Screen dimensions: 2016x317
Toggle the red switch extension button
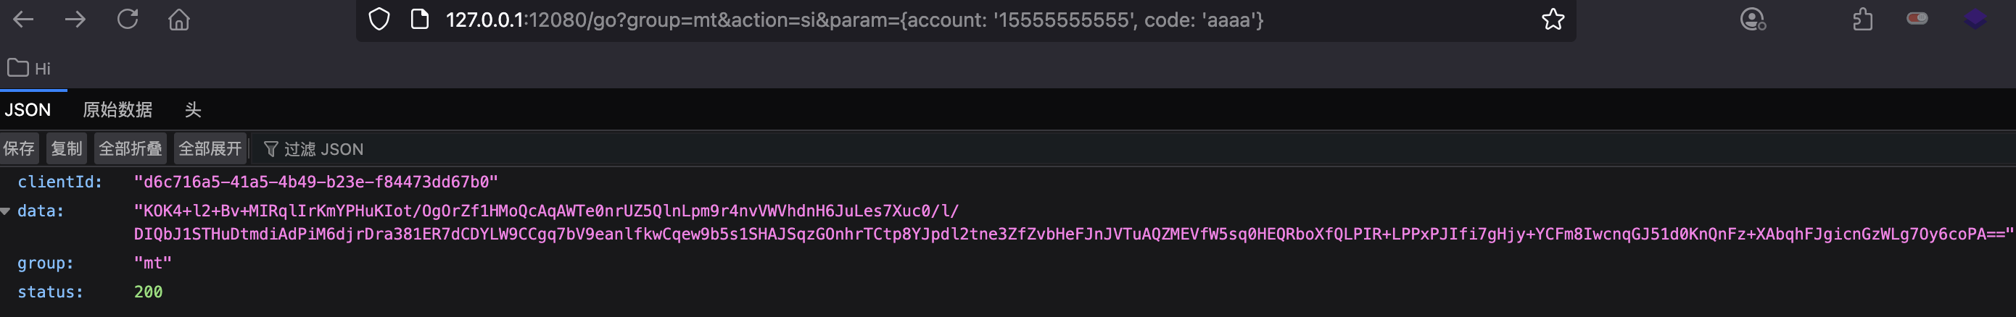click(1917, 19)
